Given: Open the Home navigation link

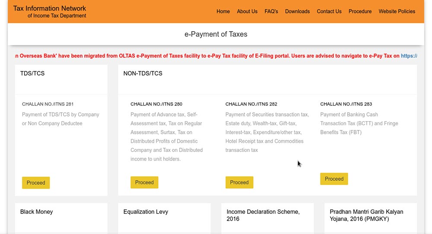Looking at the screenshot, I should tap(223, 11).
